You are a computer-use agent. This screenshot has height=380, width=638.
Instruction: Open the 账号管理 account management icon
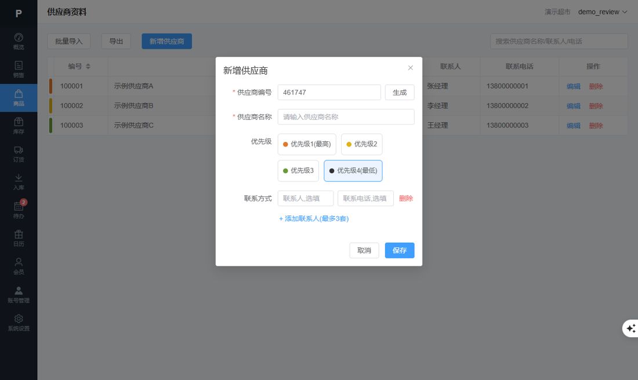coord(19,294)
